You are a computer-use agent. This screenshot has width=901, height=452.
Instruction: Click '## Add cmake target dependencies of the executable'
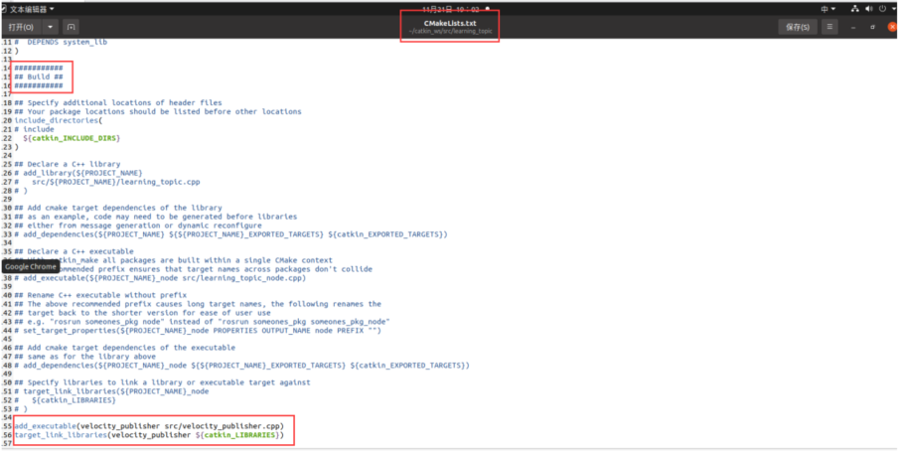(x=125, y=348)
